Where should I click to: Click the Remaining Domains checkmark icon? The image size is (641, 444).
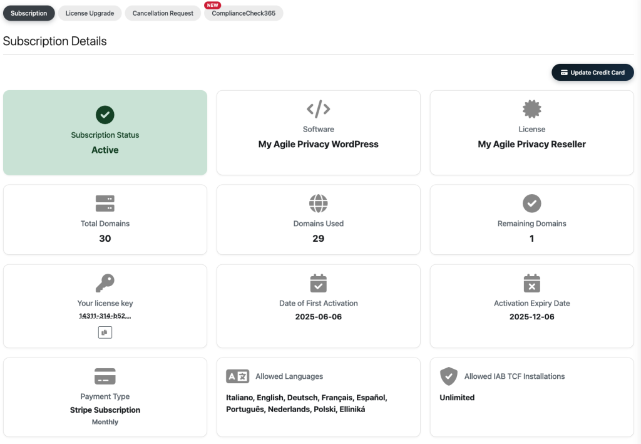[x=531, y=204]
